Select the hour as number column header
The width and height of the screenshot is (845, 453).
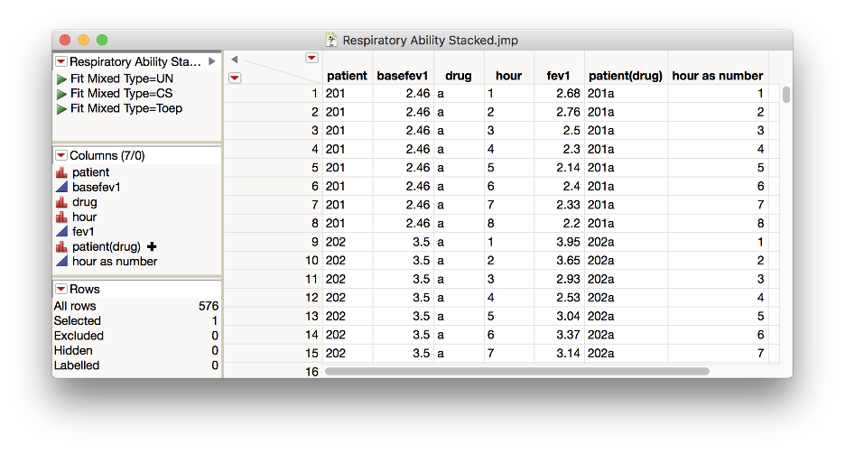click(718, 76)
